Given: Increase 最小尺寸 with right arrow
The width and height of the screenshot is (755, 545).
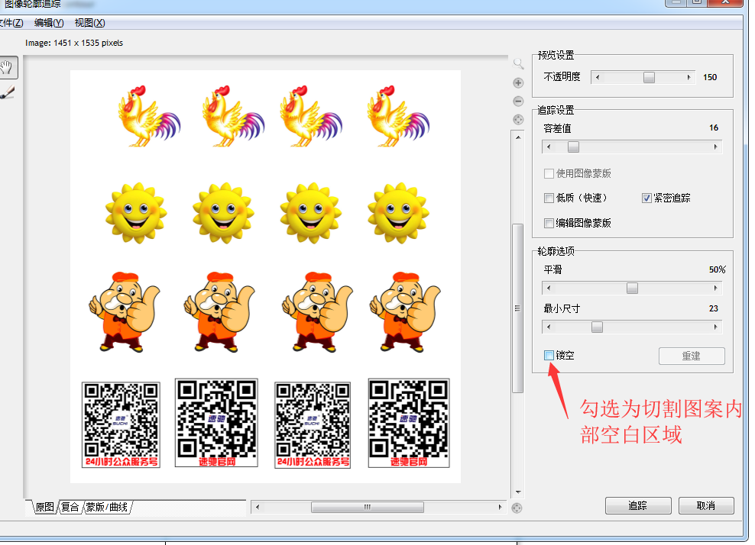Looking at the screenshot, I should (x=715, y=327).
